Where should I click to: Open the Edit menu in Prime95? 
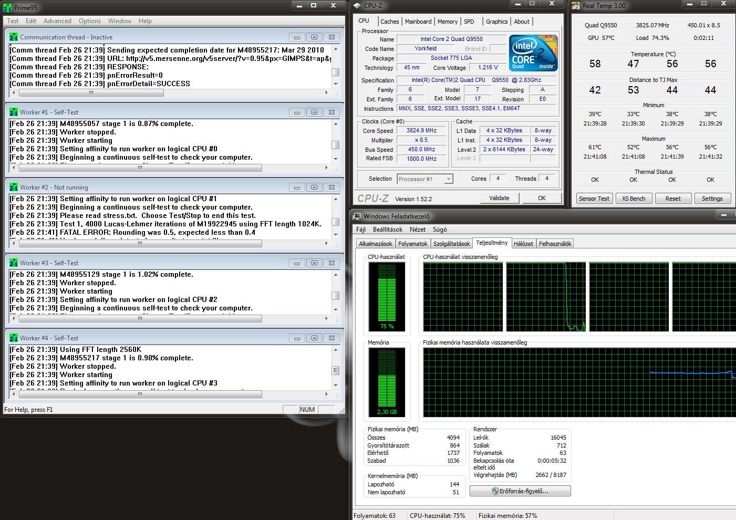pyautogui.click(x=31, y=21)
